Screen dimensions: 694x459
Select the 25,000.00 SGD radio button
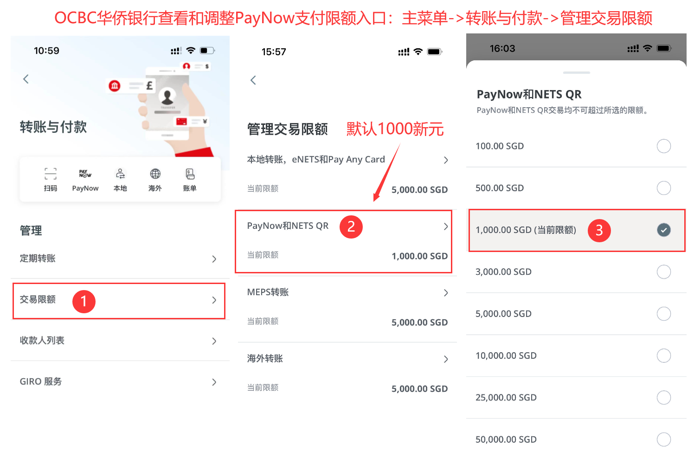point(664,397)
